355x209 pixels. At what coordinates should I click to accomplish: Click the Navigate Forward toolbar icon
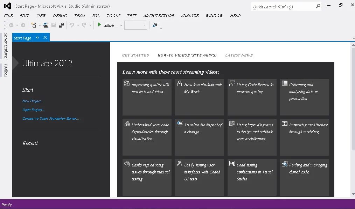(x=23, y=25)
